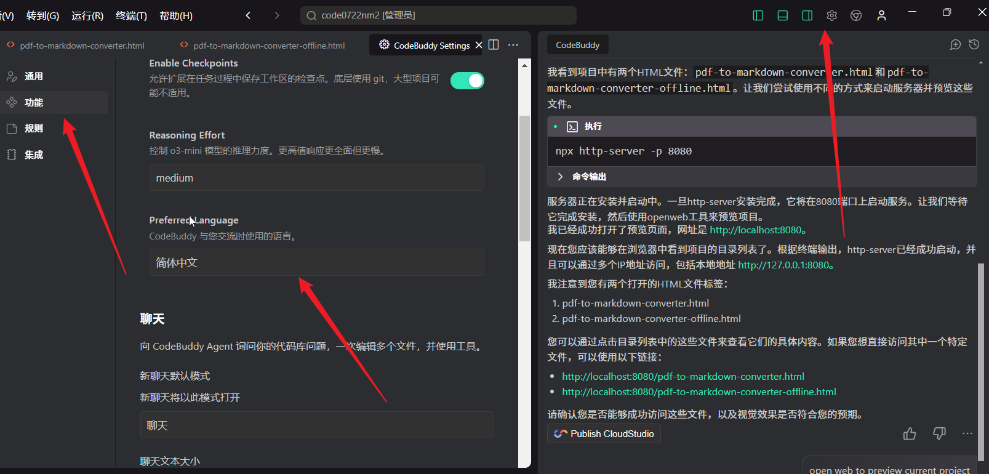Click the command search box showing code0722nm2
The height and width of the screenshot is (474, 989).
tap(438, 15)
